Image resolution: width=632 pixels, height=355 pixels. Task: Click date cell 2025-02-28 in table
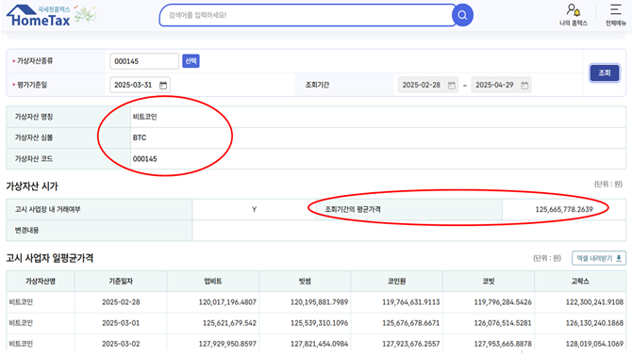(121, 302)
